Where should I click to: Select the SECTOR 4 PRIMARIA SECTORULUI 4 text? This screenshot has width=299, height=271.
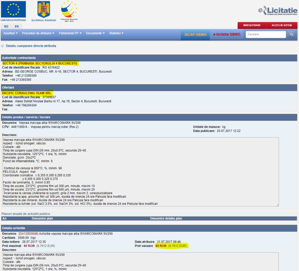coord(40,63)
